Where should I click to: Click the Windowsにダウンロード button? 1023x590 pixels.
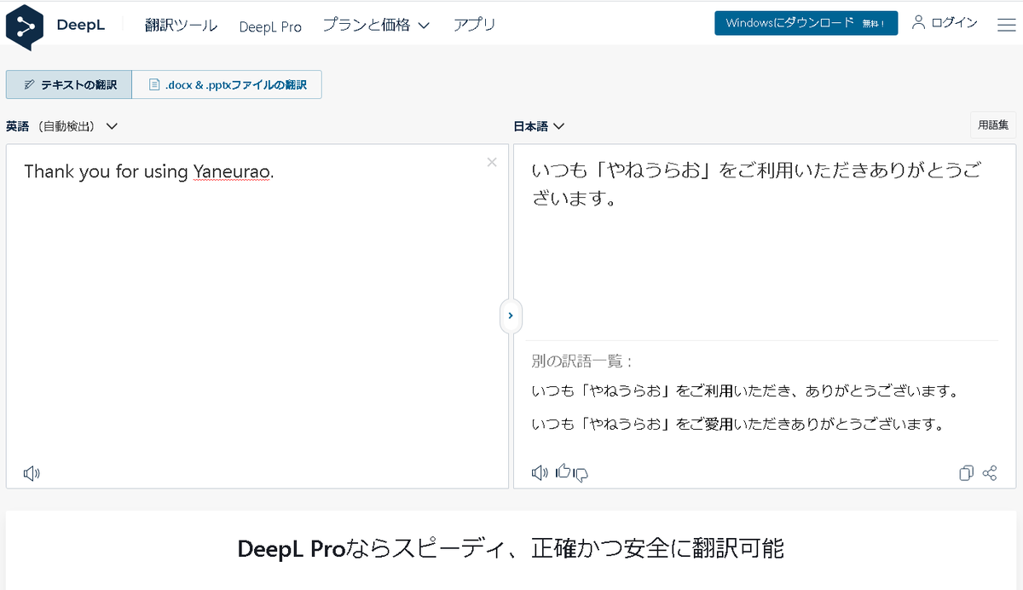pyautogui.click(x=806, y=23)
